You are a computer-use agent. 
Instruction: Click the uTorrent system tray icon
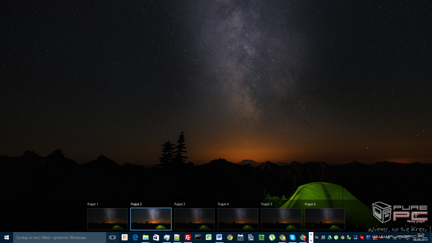336,237
